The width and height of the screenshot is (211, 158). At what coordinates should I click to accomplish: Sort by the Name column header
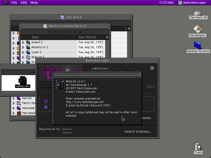(x=49, y=37)
